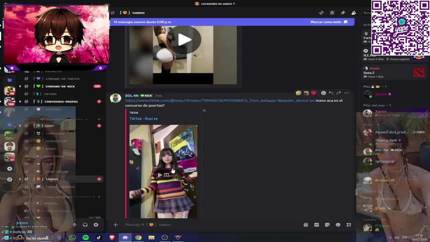Open sticker picker in message bar
Screen dimensions: 430x242
pyautogui.click(x=327, y=225)
